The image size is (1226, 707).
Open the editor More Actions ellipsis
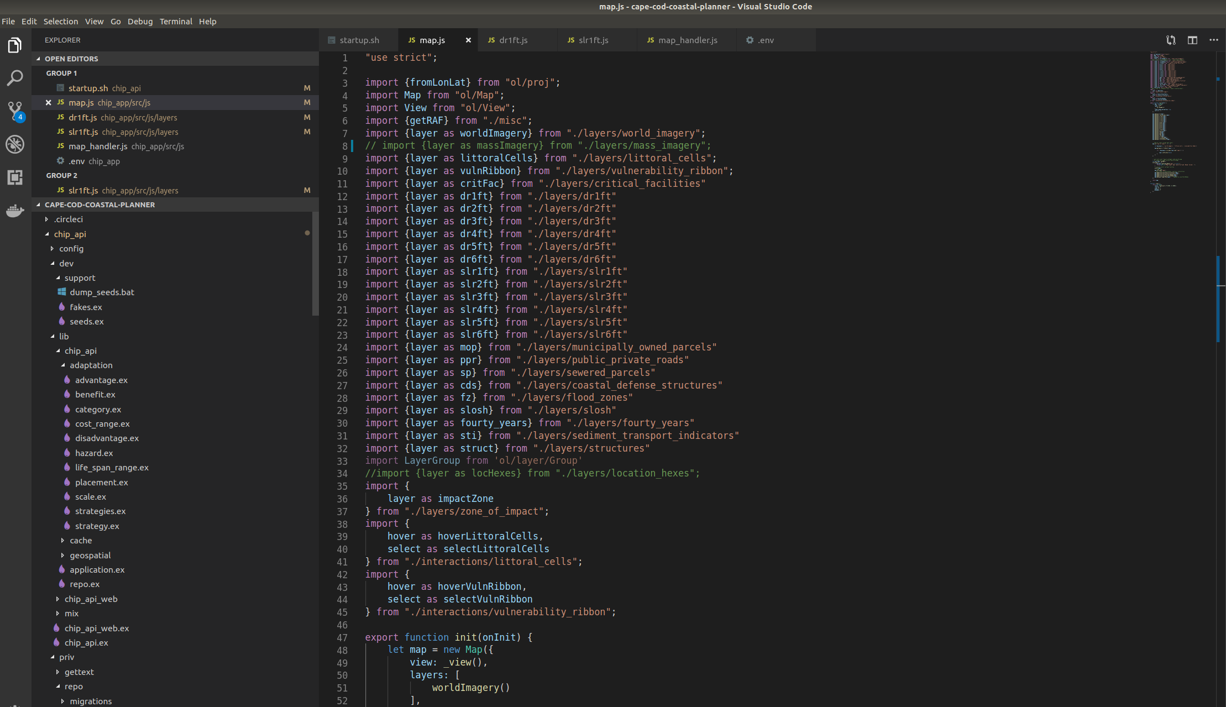tap(1214, 40)
